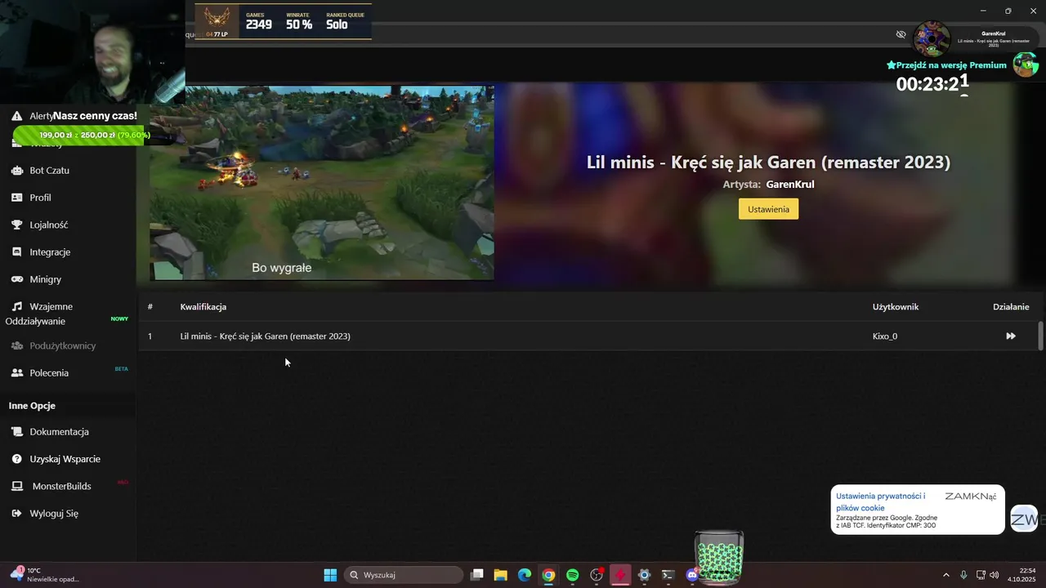Open Spotify from the taskbar
The image size is (1046, 588).
(x=573, y=575)
